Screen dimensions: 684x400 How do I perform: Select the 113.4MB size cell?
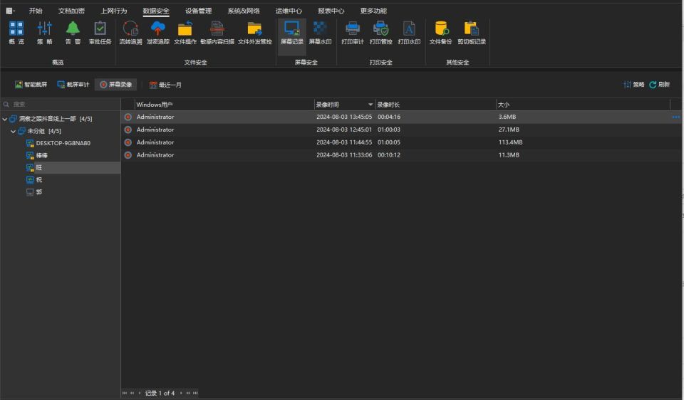(510, 142)
